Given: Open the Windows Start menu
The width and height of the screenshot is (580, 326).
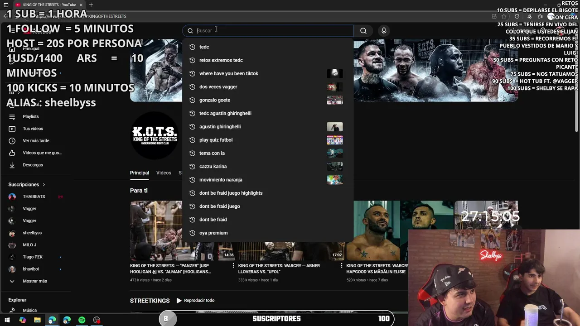Looking at the screenshot, I should [x=7, y=320].
